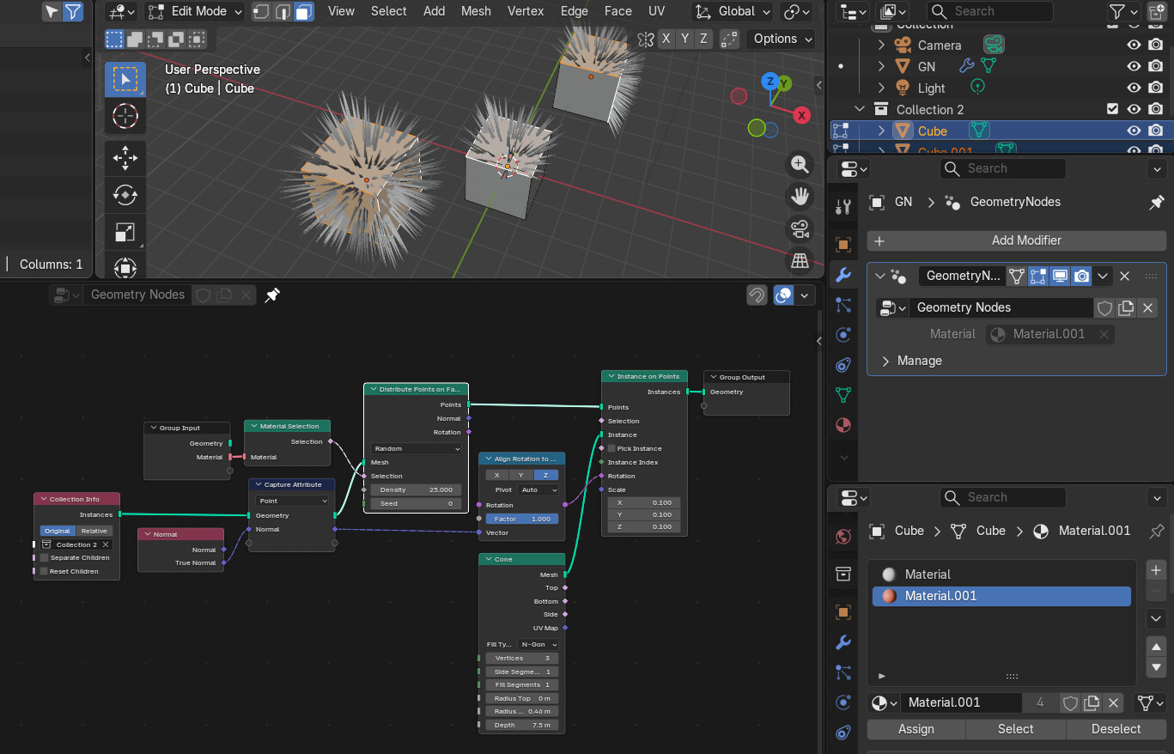The width and height of the screenshot is (1174, 754).
Task: Toggle the pin icon in node editor header
Action: coord(272,295)
